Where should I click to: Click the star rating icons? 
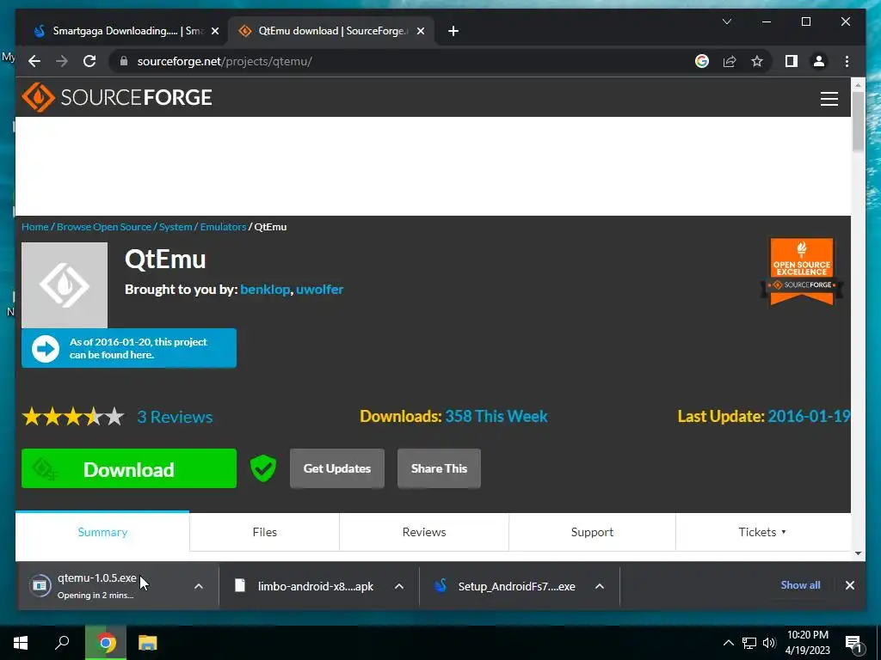[73, 417]
